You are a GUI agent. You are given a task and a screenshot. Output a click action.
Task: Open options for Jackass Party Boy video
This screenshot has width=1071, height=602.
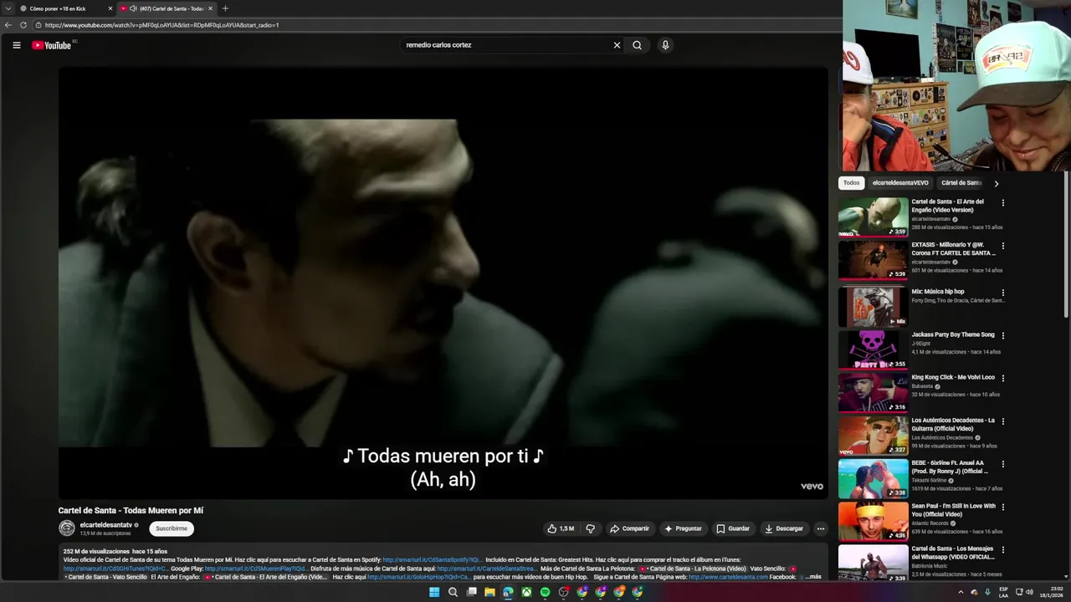[x=1002, y=335]
